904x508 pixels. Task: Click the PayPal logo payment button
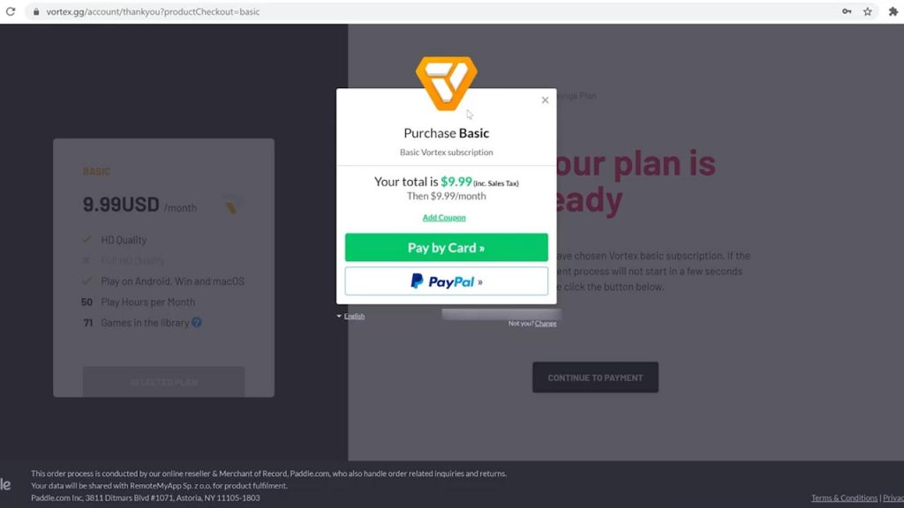(446, 281)
